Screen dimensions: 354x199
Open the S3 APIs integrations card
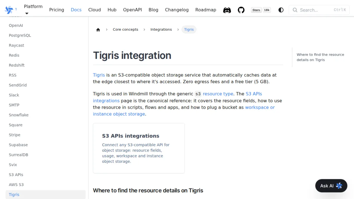139,148
